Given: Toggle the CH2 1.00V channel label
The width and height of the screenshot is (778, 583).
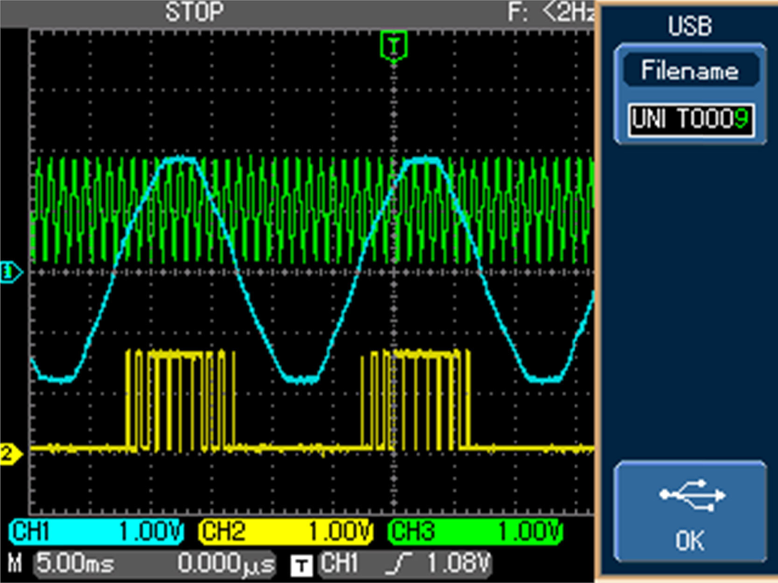Looking at the screenshot, I should point(286,532).
